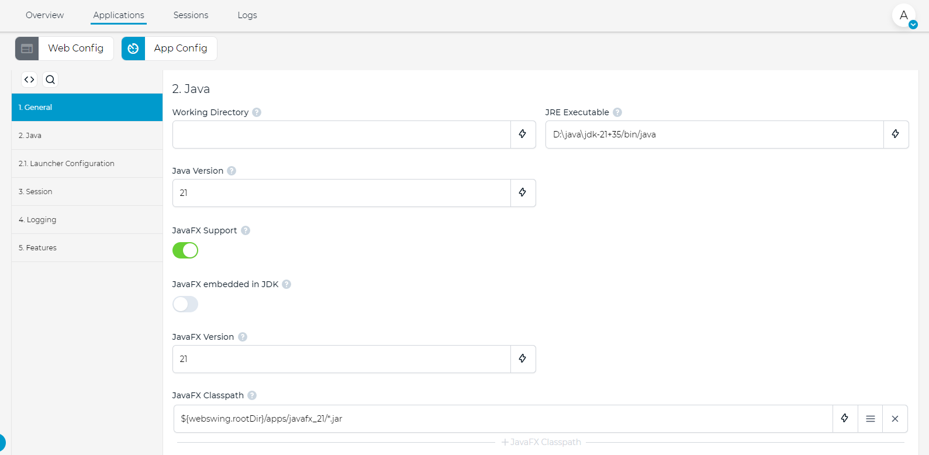Show help for JavaFX Support

coord(246,230)
